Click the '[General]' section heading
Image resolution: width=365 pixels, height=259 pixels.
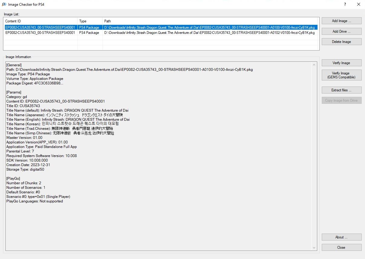(x=14, y=65)
